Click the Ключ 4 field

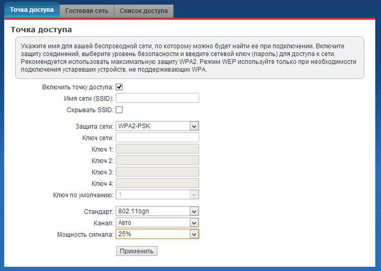(x=157, y=184)
